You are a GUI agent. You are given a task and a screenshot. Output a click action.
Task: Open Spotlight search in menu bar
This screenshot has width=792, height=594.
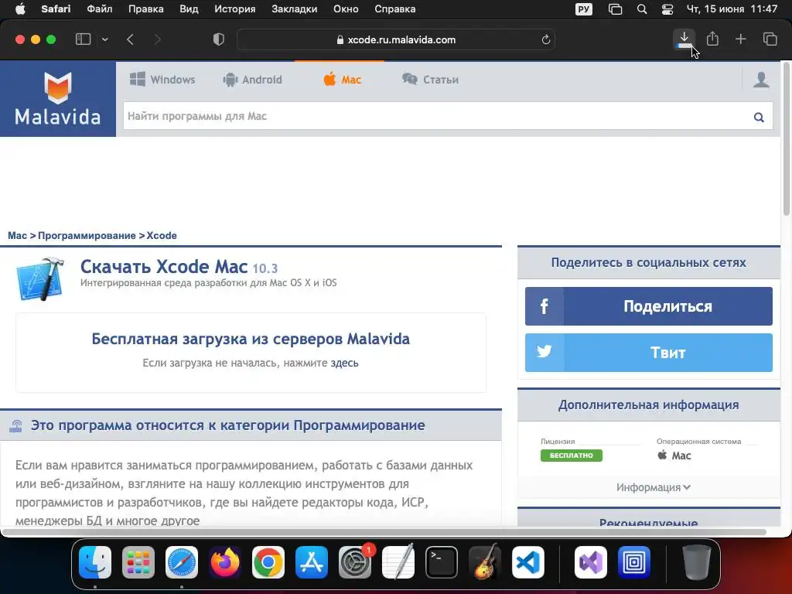point(641,9)
